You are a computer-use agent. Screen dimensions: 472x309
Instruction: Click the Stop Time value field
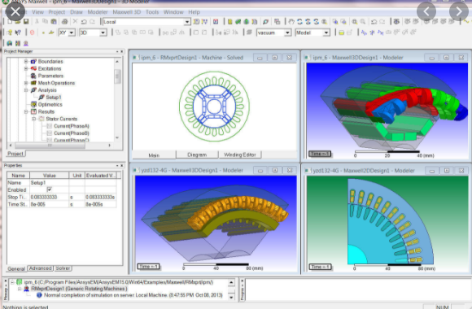pyautogui.click(x=50, y=197)
